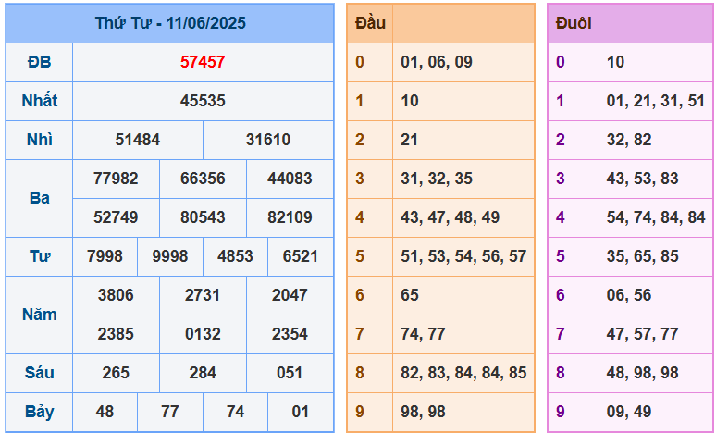
Task: Select the first prize number 45535
Action: tap(203, 101)
